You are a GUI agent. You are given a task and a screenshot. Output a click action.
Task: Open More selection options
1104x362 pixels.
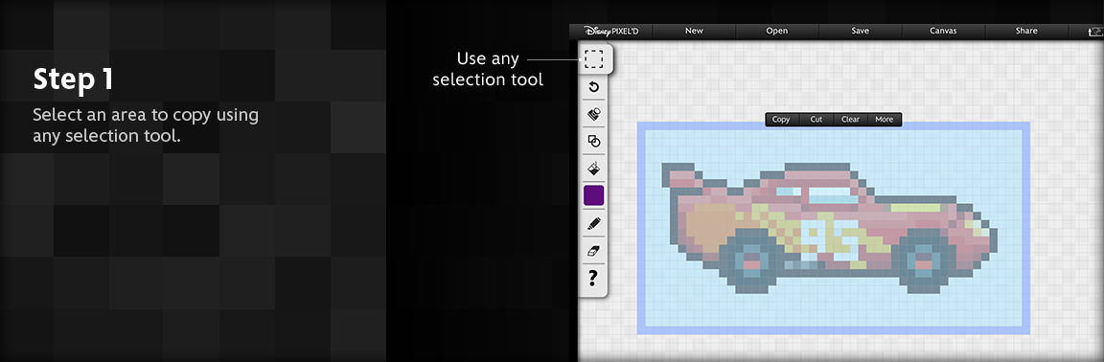tap(885, 120)
